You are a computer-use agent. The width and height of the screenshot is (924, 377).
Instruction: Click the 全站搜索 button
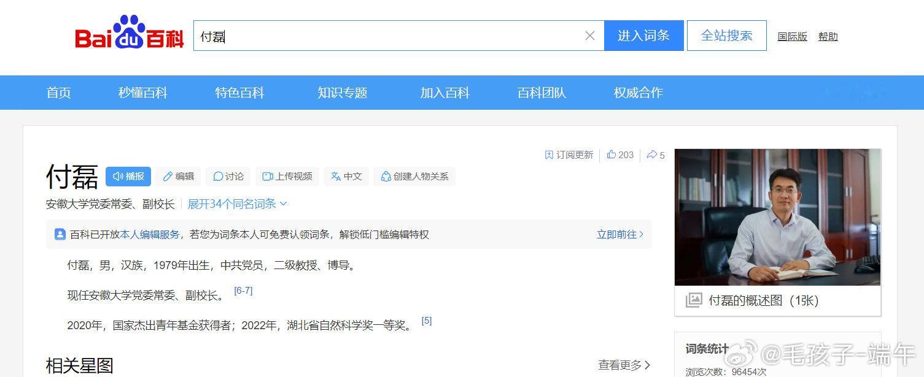[727, 36]
